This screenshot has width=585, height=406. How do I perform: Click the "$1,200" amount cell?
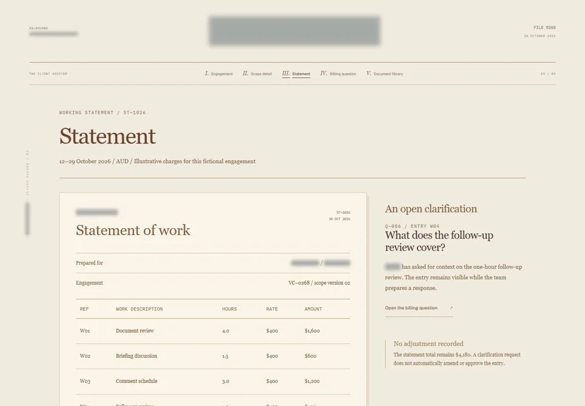[x=312, y=382]
